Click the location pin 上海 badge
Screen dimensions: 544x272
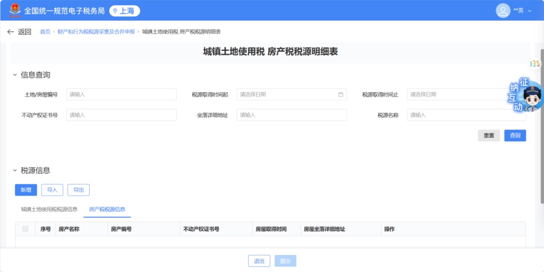[124, 11]
